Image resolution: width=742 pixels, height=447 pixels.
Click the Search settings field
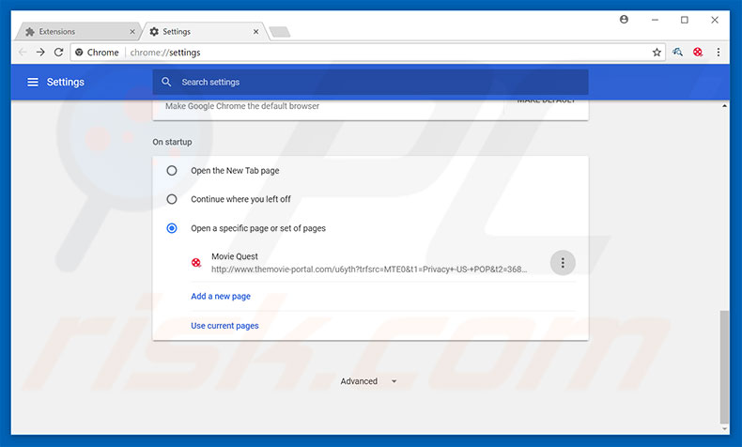click(370, 83)
